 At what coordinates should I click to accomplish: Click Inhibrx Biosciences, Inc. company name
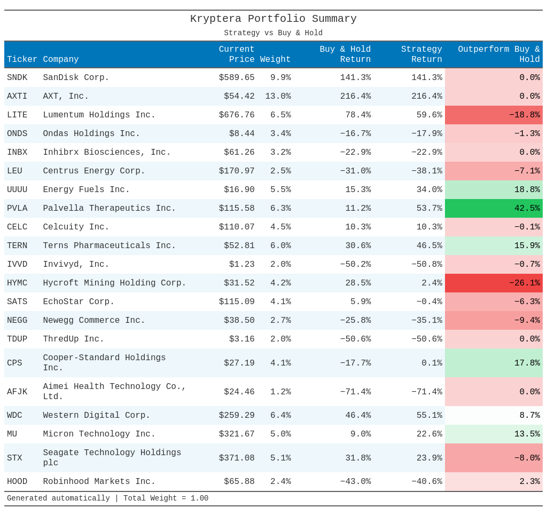click(107, 152)
